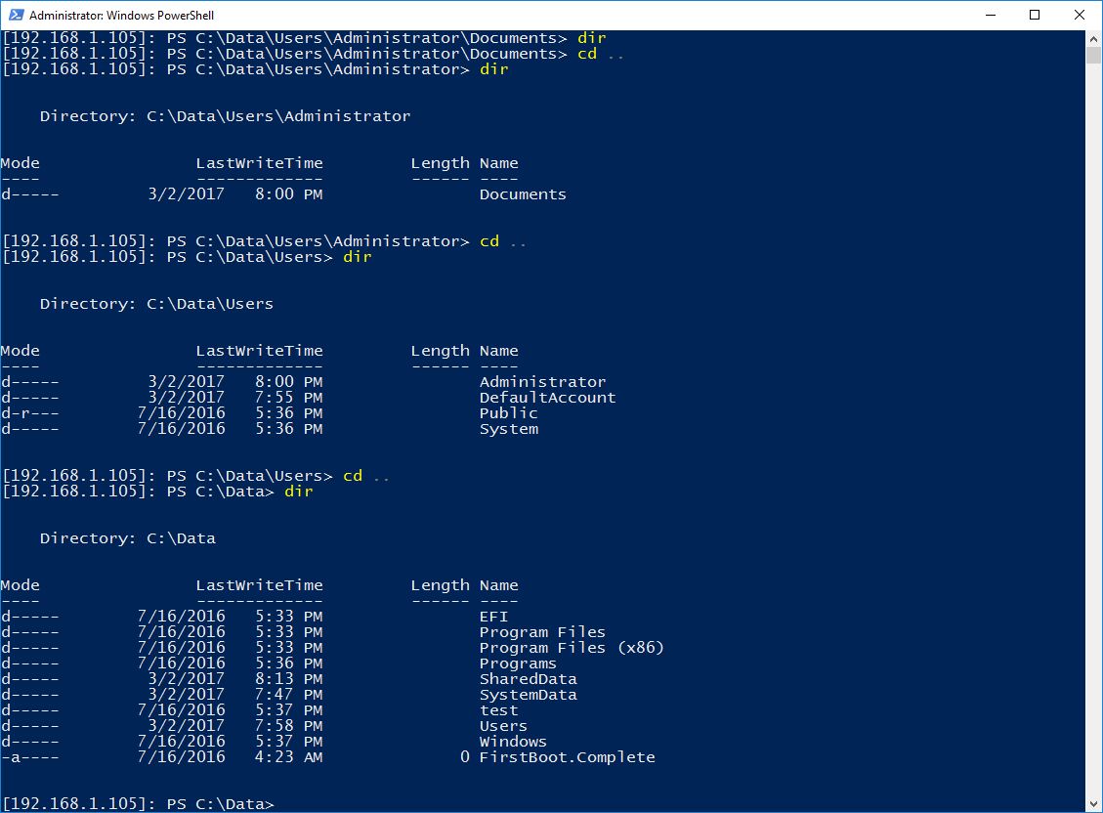Click the final prompt 'PS C:\Data>'
Image resolution: width=1103 pixels, height=813 pixels.
click(220, 804)
